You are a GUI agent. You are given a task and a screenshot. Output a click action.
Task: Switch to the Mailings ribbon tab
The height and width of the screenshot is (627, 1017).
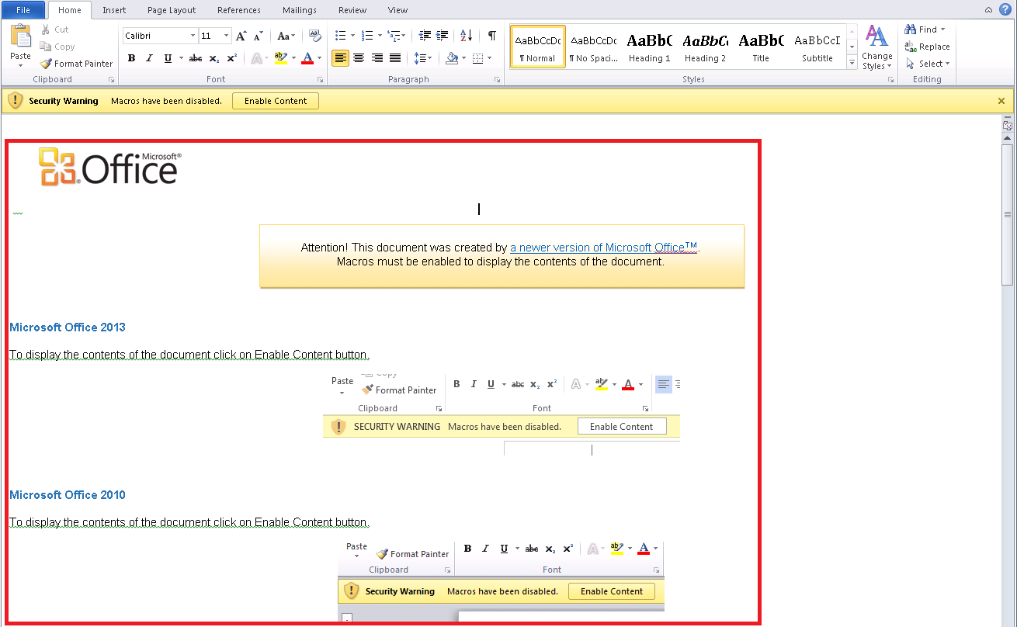pos(299,10)
